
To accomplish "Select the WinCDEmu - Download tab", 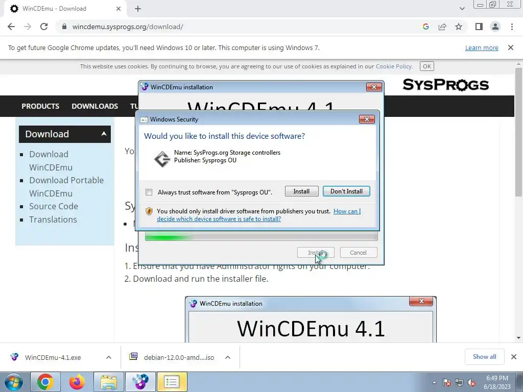I will click(65, 9).
